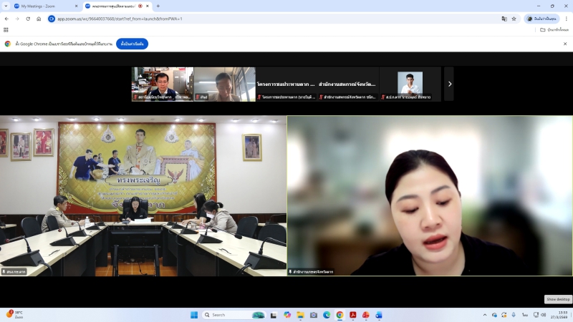Image resolution: width=573 pixels, height=322 pixels.
Task: Select the white-shirt avatar participant thumbnail
Action: point(410,84)
